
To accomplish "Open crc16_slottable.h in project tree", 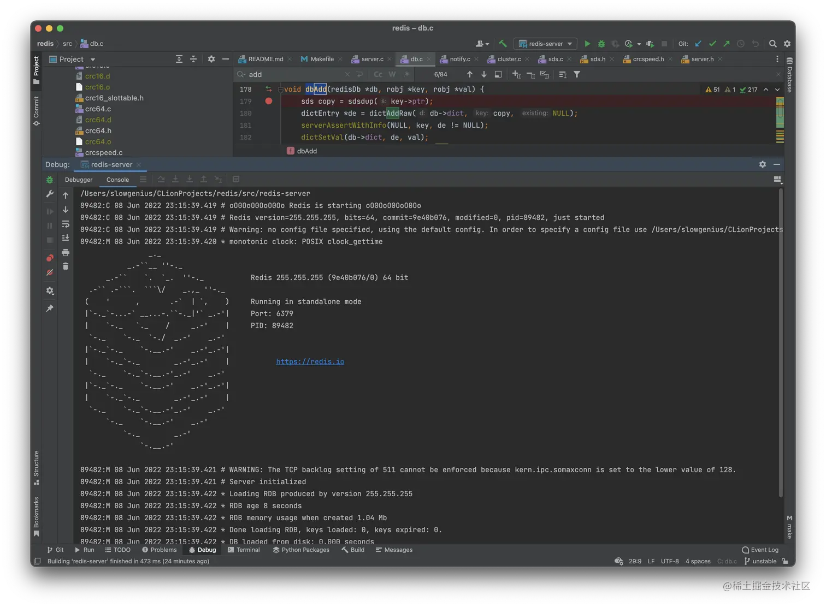I will point(114,98).
